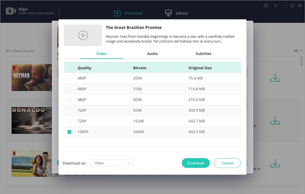Click the 75.4 MB size cell
305x194 pixels.
(x=196, y=78)
